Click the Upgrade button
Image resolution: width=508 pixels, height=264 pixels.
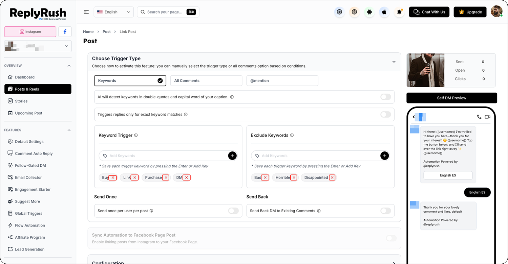point(470,12)
